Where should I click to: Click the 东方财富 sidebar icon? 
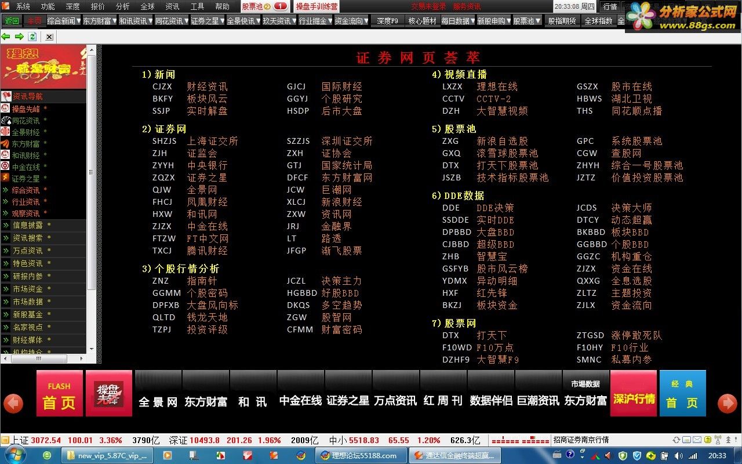[6, 143]
